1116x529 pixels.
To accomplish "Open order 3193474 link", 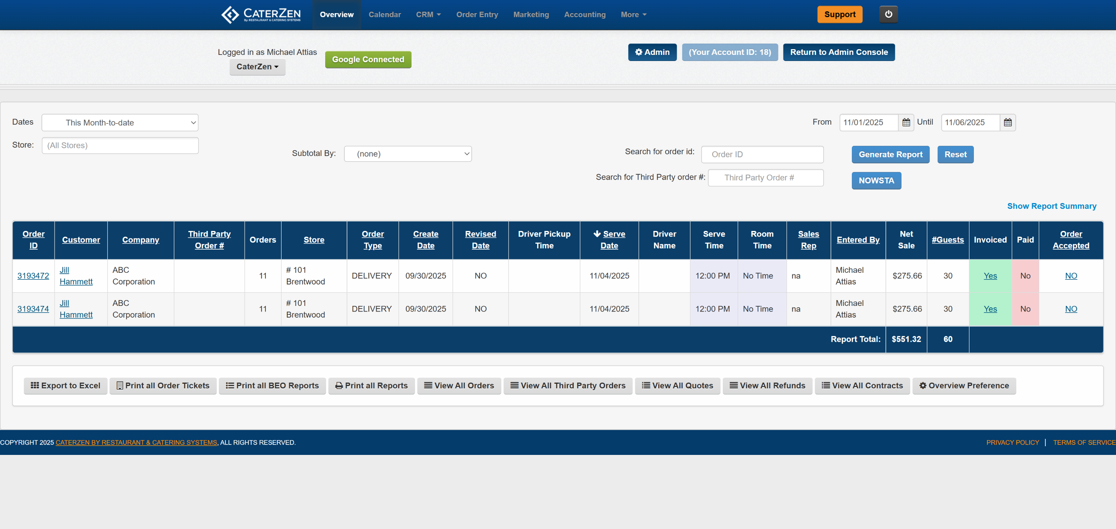I will click(x=33, y=309).
